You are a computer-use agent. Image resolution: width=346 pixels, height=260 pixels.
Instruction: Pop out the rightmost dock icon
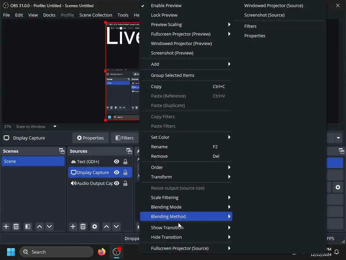[341, 151]
